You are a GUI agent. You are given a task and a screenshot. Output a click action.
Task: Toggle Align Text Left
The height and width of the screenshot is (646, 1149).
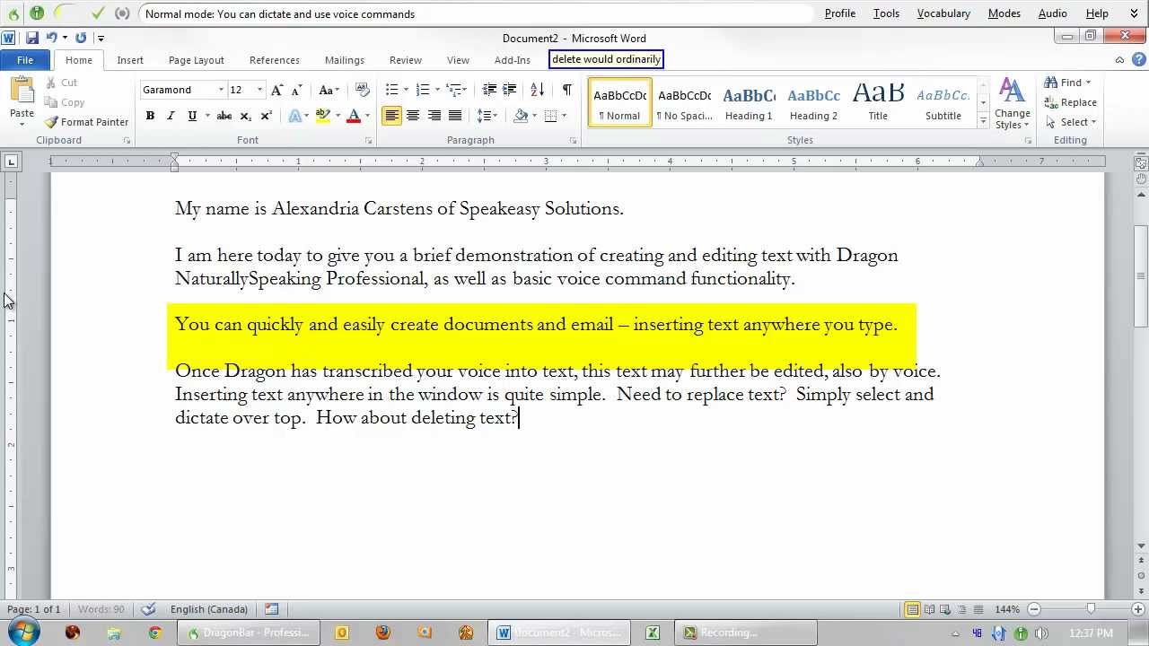[391, 116]
